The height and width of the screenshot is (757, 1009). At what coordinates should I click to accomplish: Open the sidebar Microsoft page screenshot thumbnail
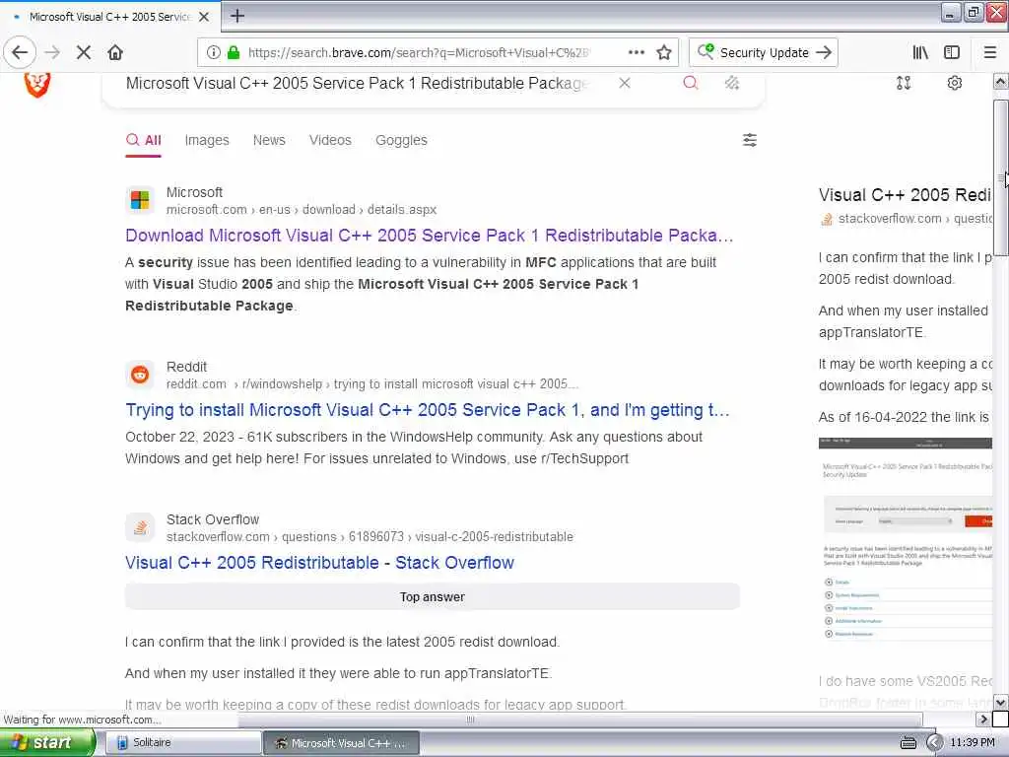[x=905, y=539]
